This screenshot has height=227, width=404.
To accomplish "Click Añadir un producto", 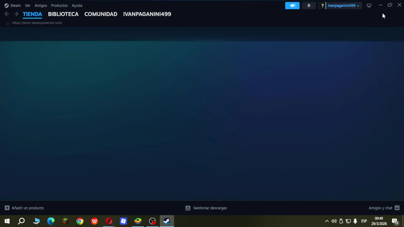I will [x=28, y=208].
